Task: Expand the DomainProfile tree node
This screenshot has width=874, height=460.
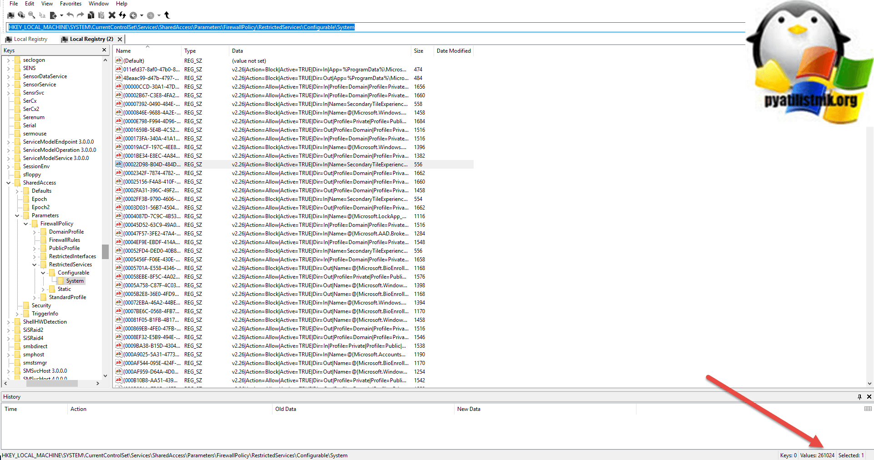Action: pos(35,232)
